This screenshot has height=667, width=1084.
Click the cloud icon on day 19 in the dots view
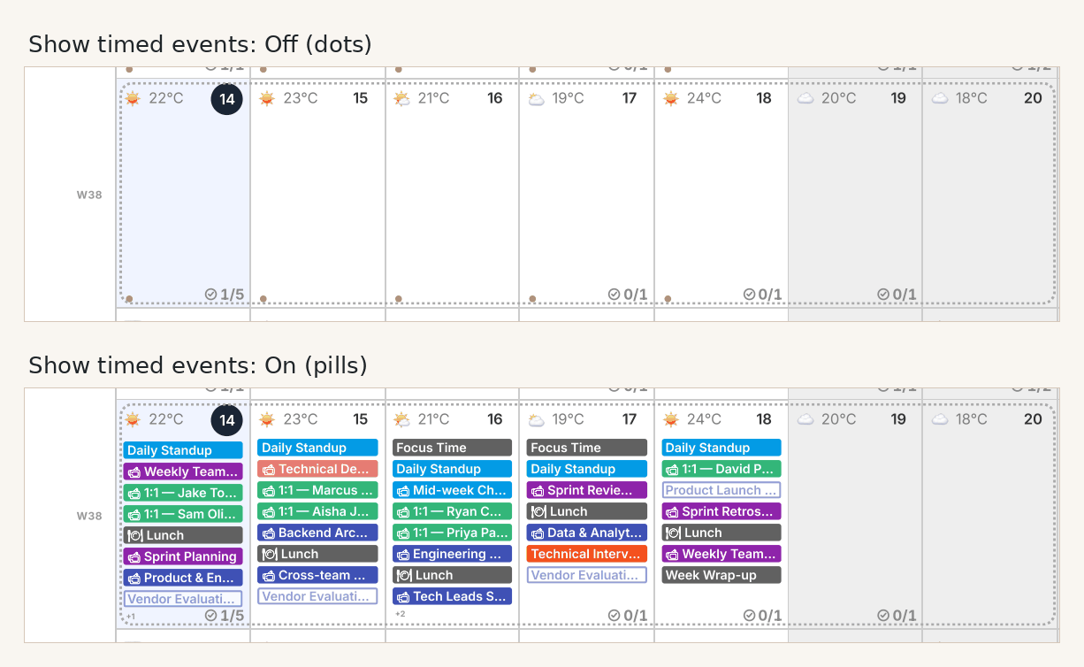click(805, 98)
